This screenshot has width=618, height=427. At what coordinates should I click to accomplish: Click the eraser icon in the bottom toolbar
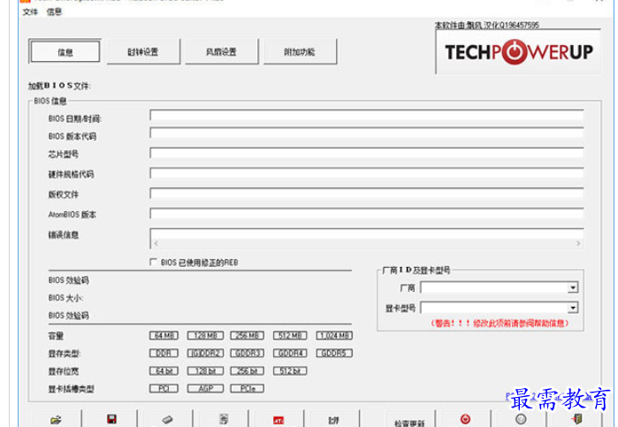tap(167, 420)
